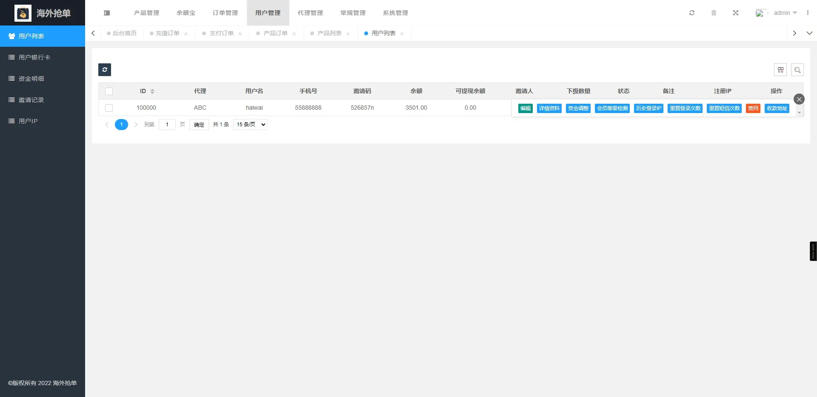Screen dimensions: 817x397
Task: Click the orange 禁用 button
Action: click(753, 108)
